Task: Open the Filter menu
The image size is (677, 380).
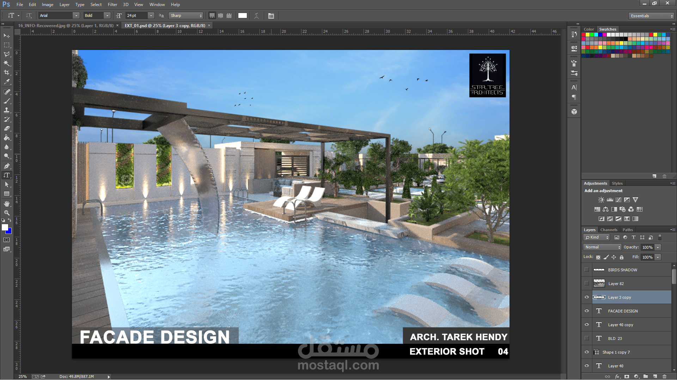Action: [x=112, y=5]
